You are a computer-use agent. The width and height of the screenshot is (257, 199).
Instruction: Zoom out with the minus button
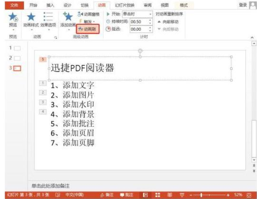tap(191, 195)
